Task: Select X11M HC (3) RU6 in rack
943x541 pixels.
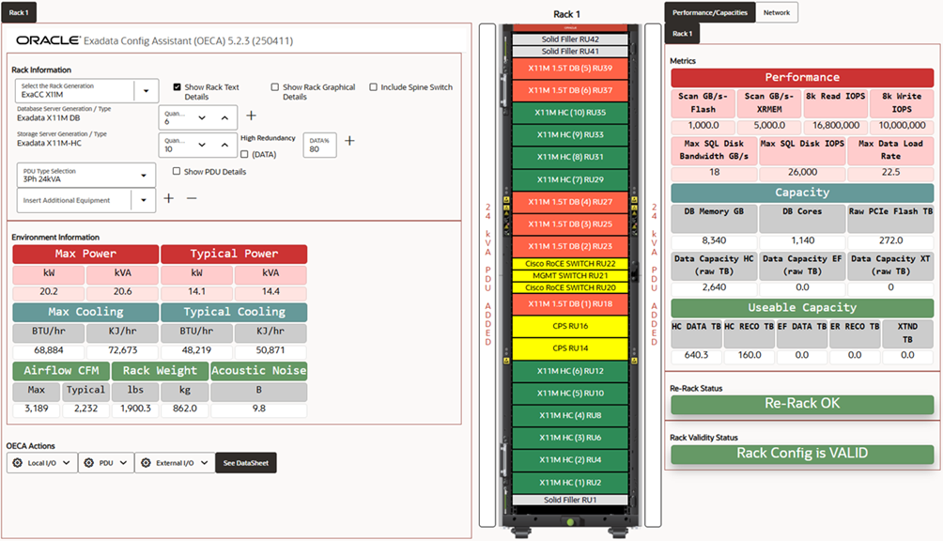Action: [570, 438]
